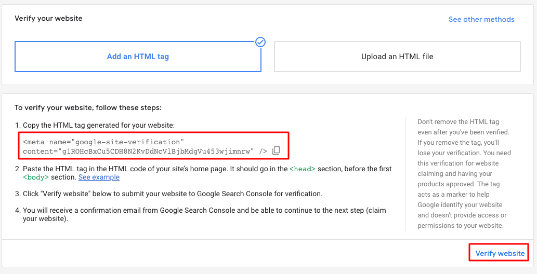Click the green <head> code tag

[x=303, y=169]
